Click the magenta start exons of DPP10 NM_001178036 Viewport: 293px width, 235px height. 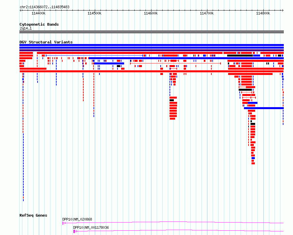tap(74, 231)
